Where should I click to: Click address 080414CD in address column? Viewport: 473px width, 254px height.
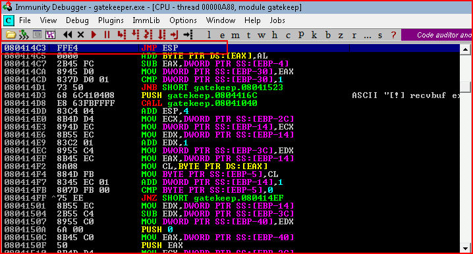pos(25,80)
